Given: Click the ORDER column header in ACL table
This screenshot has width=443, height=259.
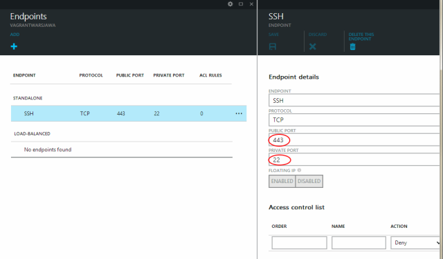Looking at the screenshot, I should tap(279, 227).
